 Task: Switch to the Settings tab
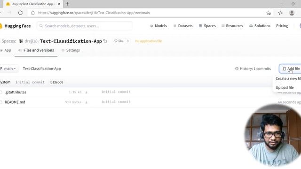pyautogui.click(x=71, y=50)
